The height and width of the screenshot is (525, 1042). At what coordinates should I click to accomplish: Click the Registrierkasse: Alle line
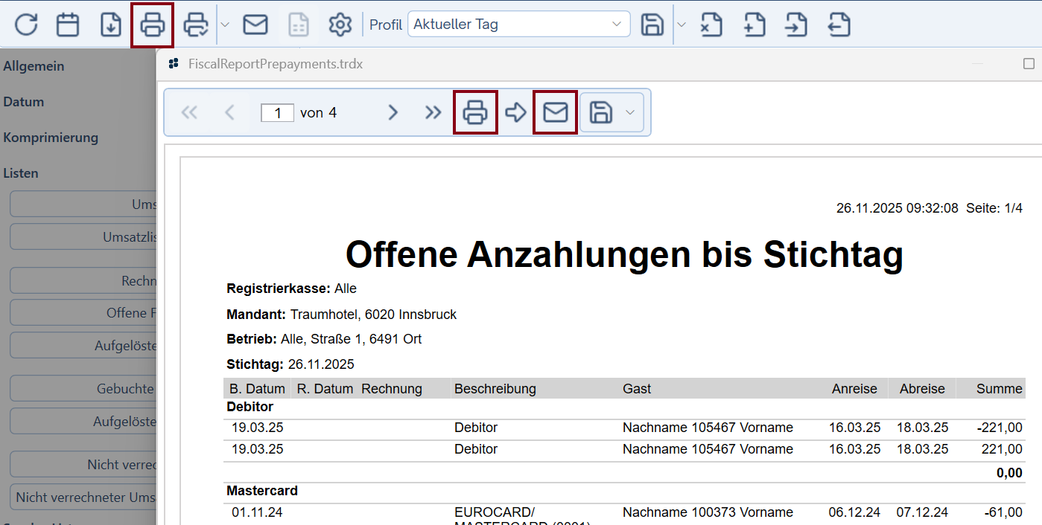point(291,289)
